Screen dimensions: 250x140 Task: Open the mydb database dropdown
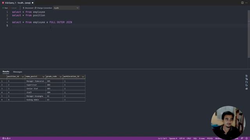pyautogui.click(x=66, y=8)
